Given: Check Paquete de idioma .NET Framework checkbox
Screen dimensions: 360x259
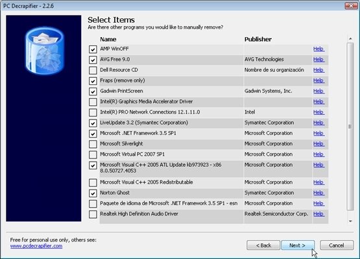Looking at the screenshot, I should pos(93,204).
